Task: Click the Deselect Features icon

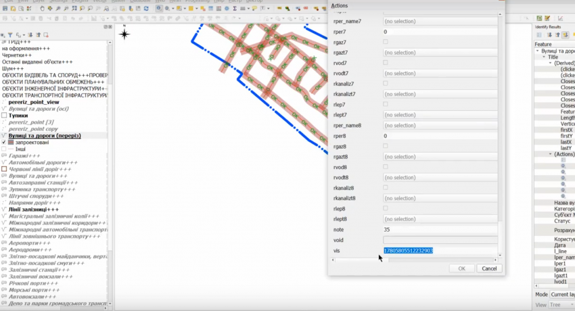Action: (x=203, y=8)
